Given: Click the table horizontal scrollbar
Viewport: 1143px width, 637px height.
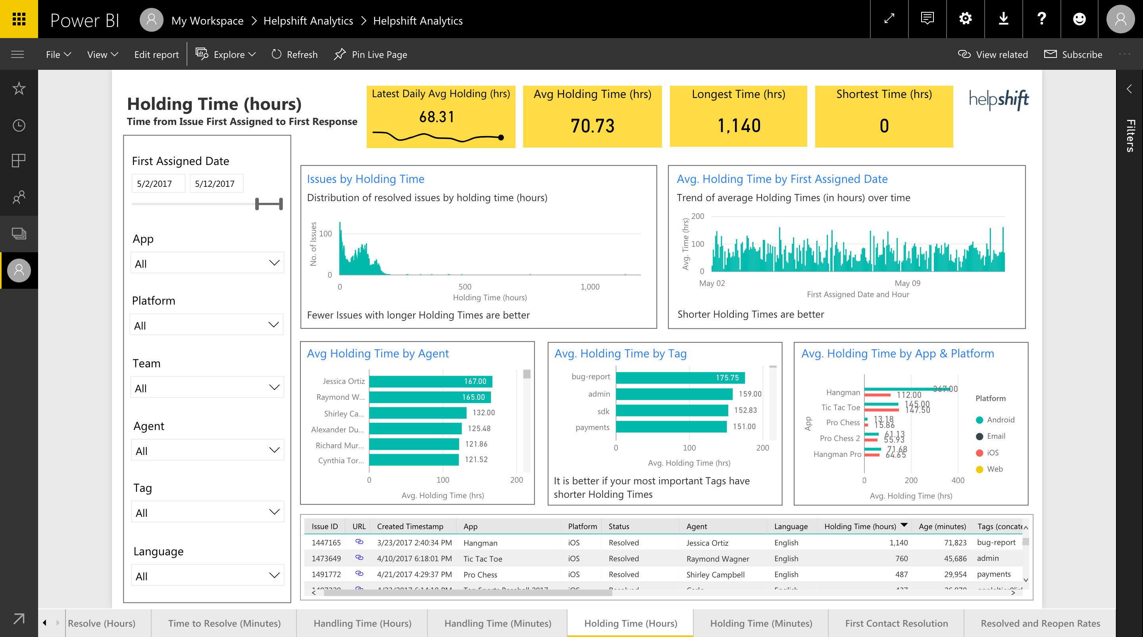Looking at the screenshot, I should point(468,593).
